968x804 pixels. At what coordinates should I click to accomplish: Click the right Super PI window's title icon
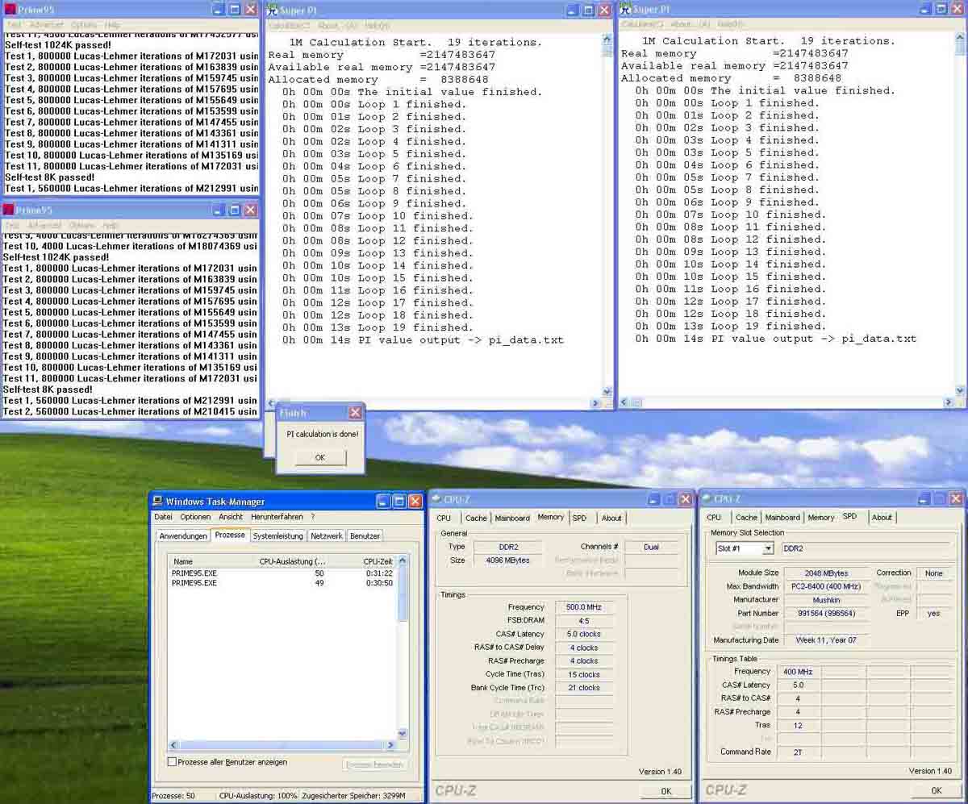click(625, 10)
